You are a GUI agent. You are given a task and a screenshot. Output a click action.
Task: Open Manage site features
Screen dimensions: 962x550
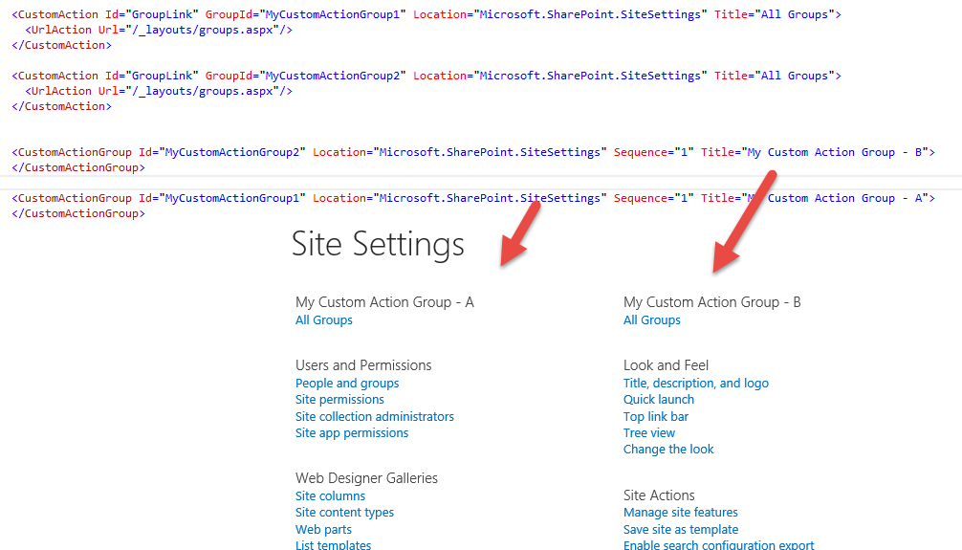681,513
